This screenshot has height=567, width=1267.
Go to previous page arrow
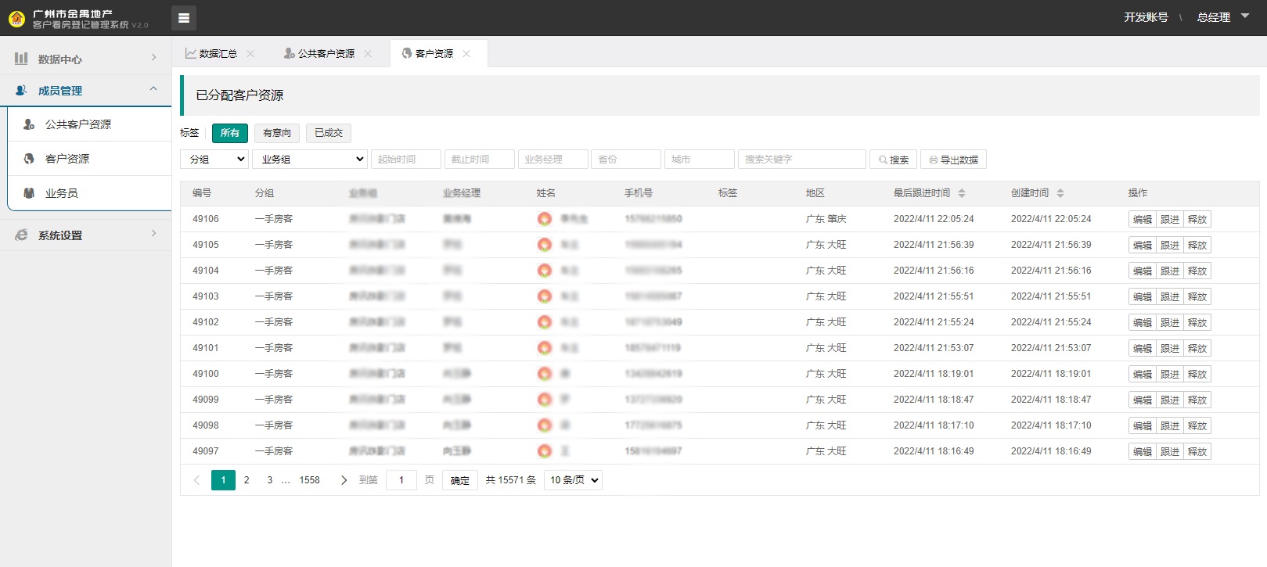[196, 480]
